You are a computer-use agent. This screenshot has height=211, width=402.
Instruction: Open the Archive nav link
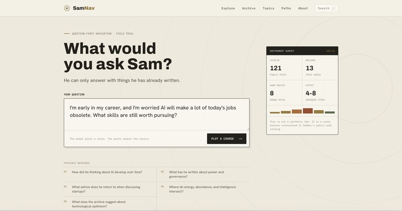(x=249, y=8)
